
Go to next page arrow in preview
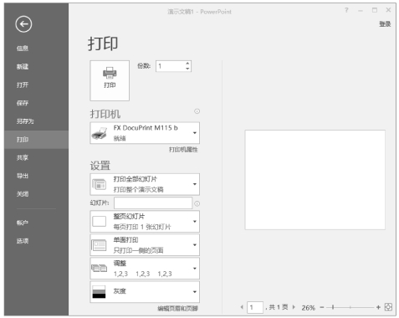tap(294, 307)
